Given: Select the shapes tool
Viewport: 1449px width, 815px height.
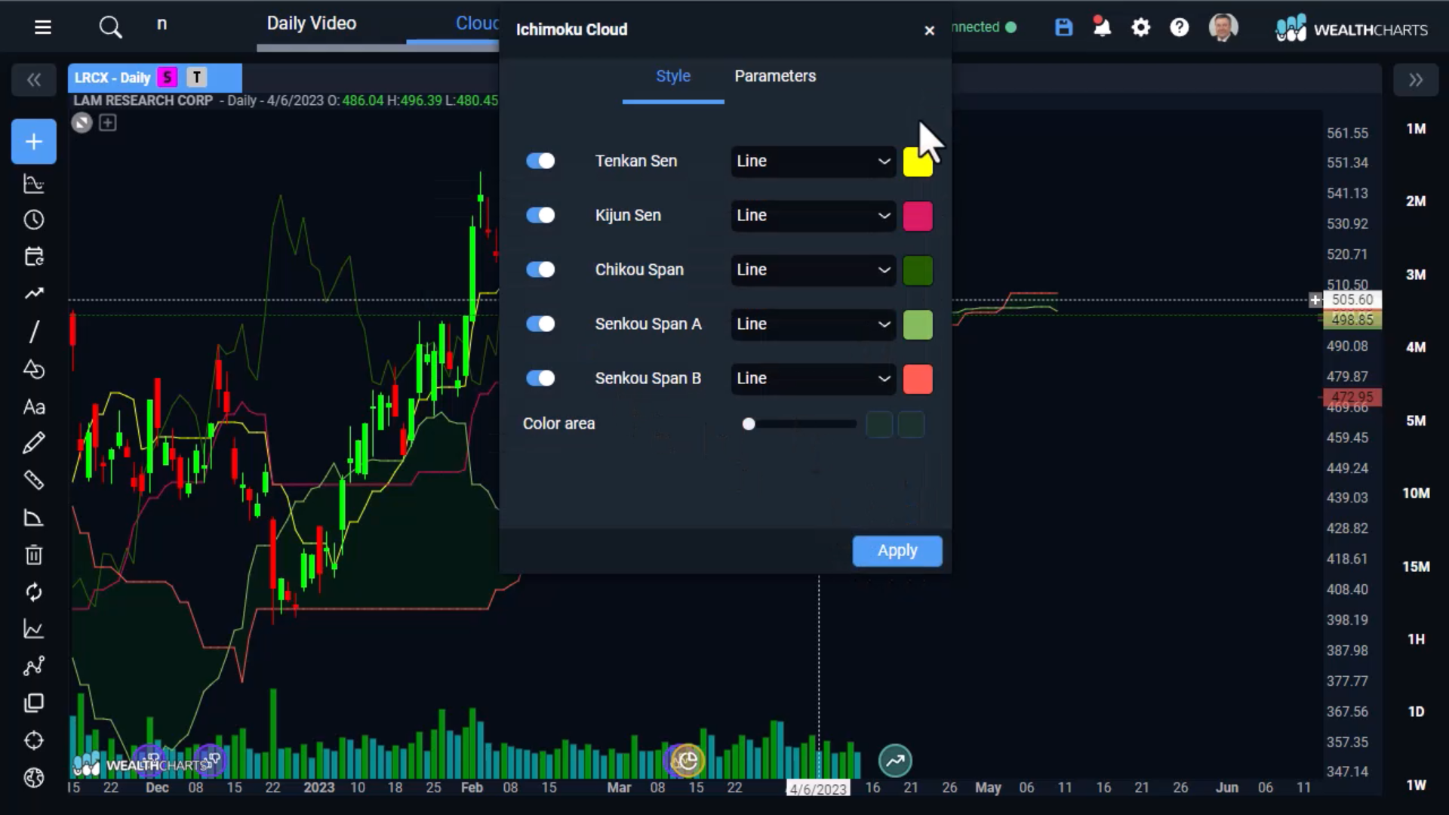Looking at the screenshot, I should [x=34, y=369].
